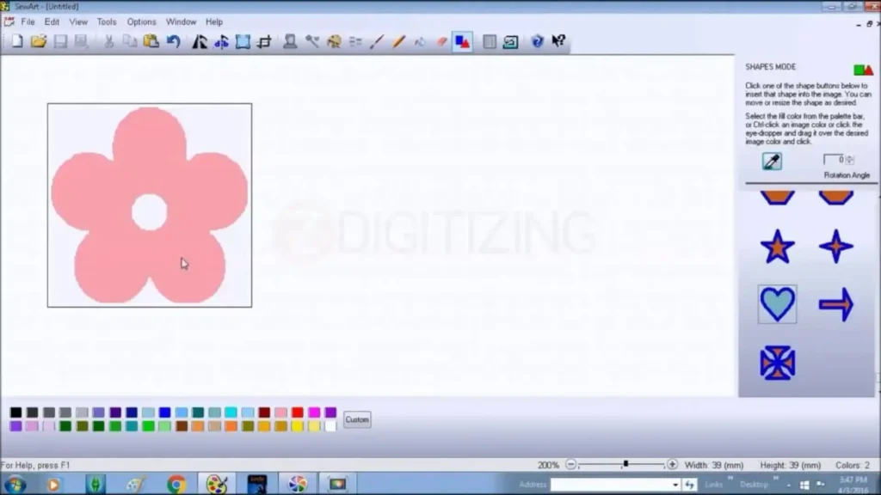Click the open folder toolbar icon
This screenshot has width=881, height=495.
pos(38,41)
